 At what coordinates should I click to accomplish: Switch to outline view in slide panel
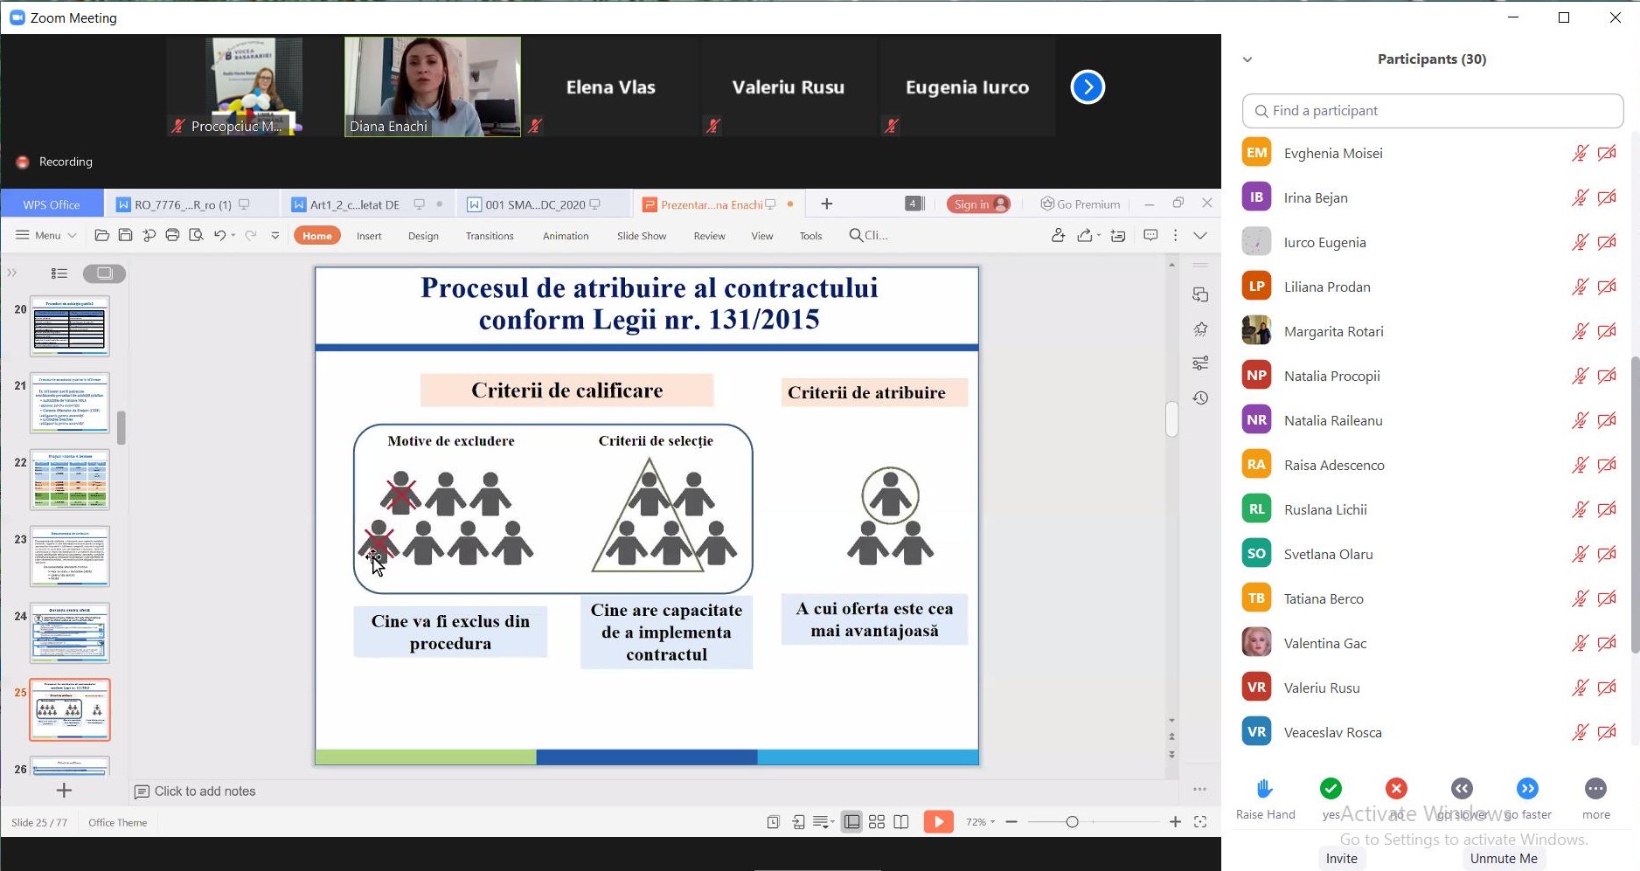[59, 273]
